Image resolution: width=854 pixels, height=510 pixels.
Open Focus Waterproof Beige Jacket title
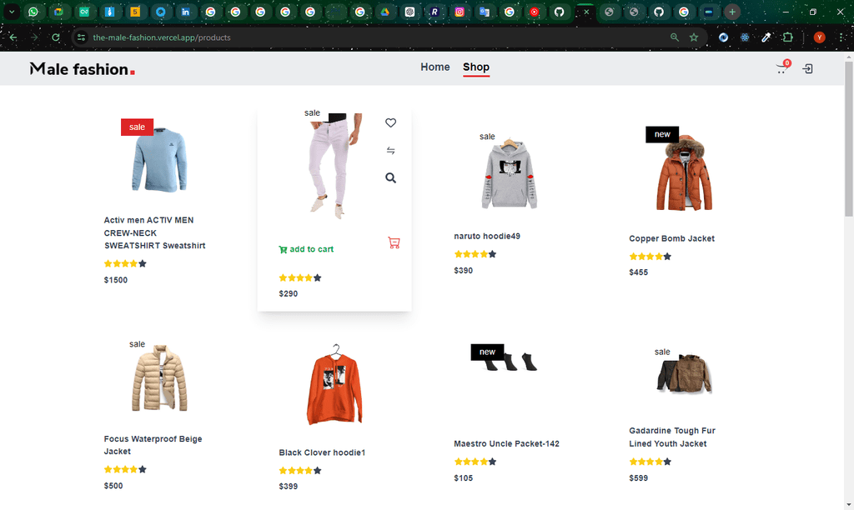[153, 445]
